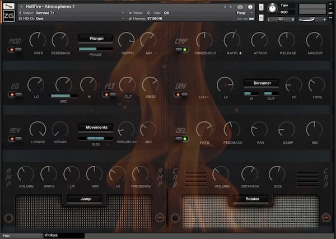Click the amp PRESENCE knob
The height and width of the screenshot is (239, 336).
click(x=141, y=174)
